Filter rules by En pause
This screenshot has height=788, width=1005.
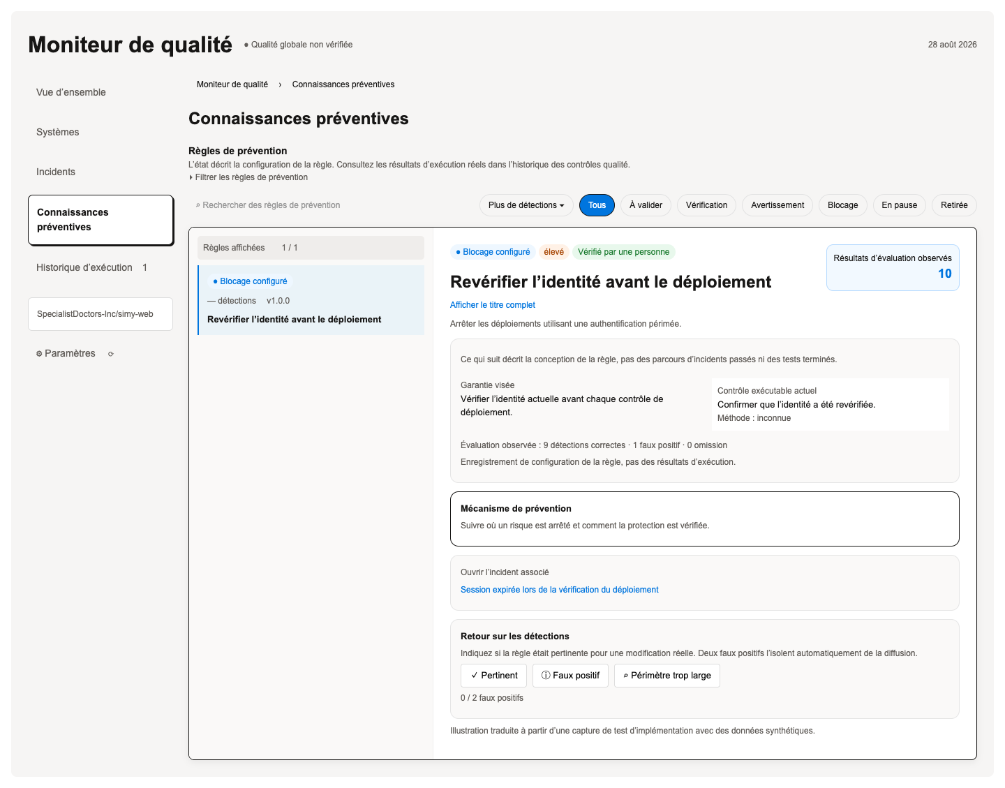tap(899, 205)
